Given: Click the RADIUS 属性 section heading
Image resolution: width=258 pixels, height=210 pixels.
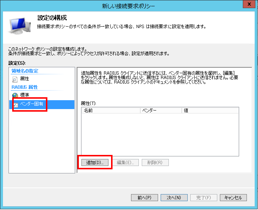Looking at the screenshot, I should 25,87.
